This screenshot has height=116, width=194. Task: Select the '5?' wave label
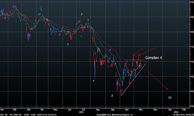tap(170, 98)
